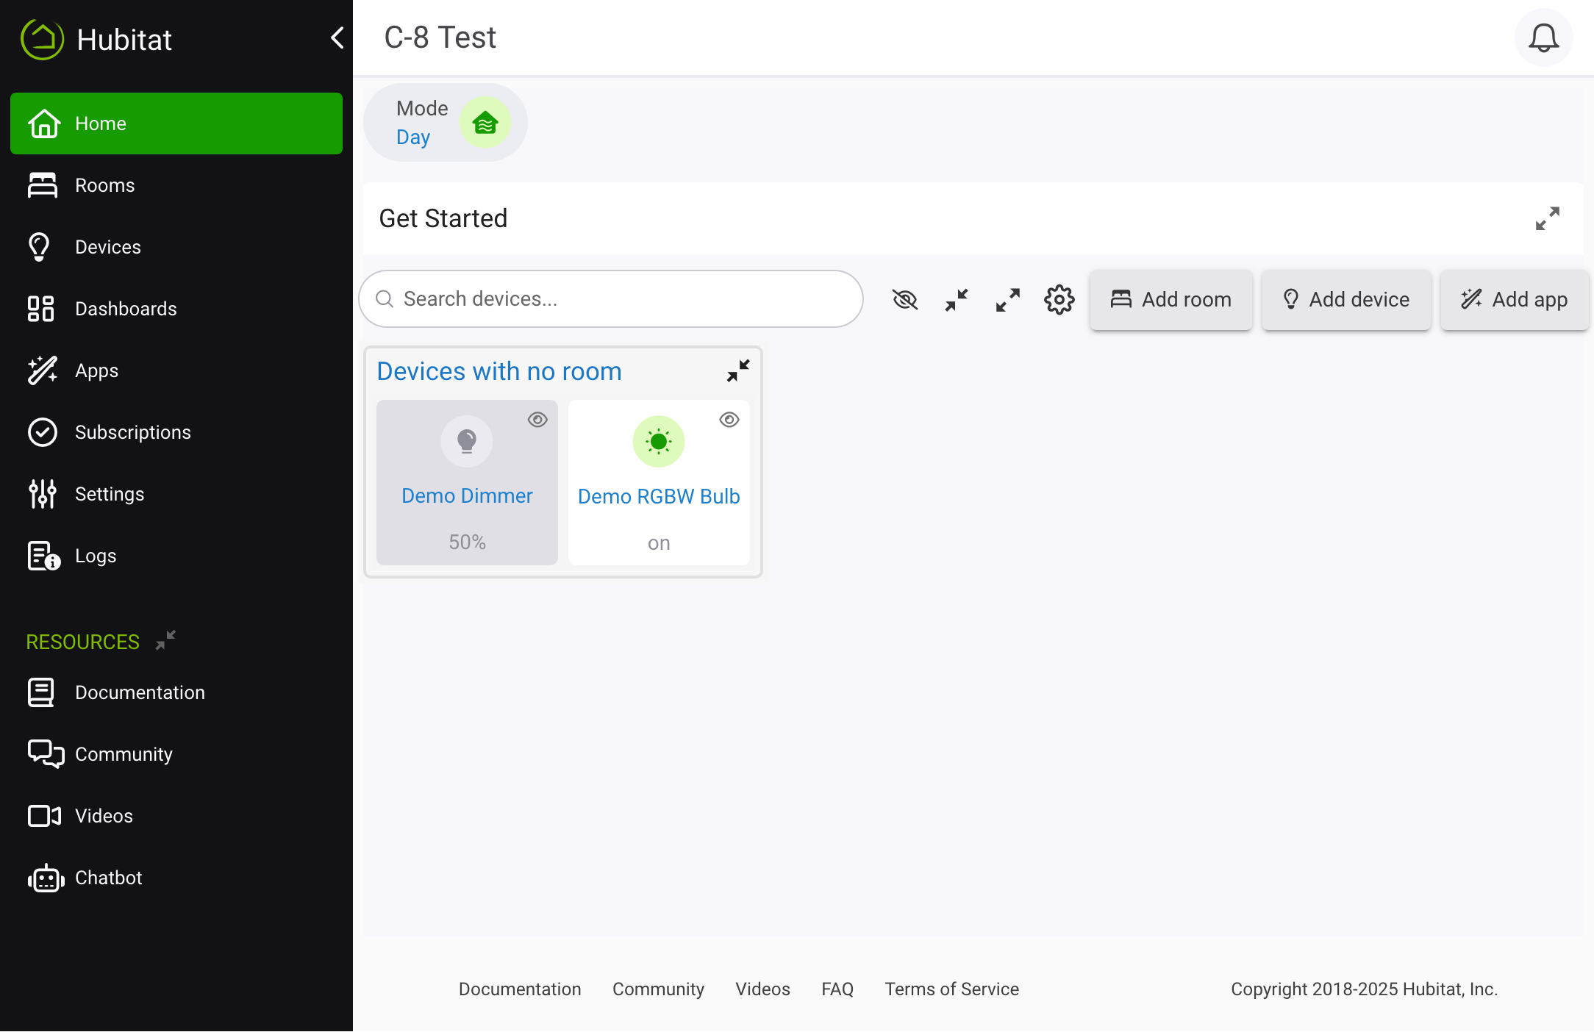Image resolution: width=1594 pixels, height=1032 pixels.
Task: Toggle the Demo Dimmer bulb icon
Action: pos(467,441)
